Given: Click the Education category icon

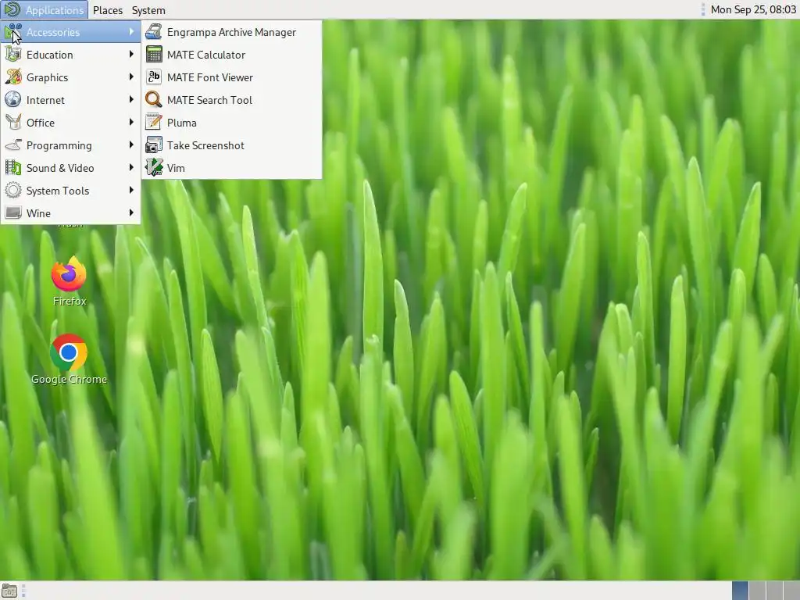Looking at the screenshot, I should coord(12,55).
